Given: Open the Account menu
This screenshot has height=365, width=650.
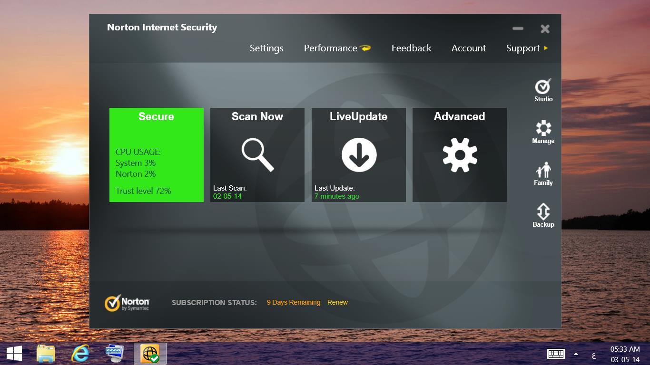Looking at the screenshot, I should click(469, 48).
